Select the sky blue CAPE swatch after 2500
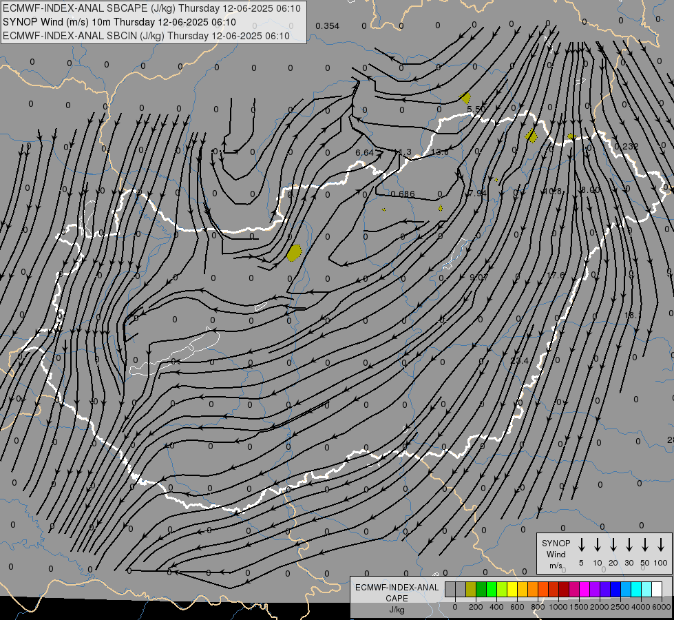 click(625, 589)
